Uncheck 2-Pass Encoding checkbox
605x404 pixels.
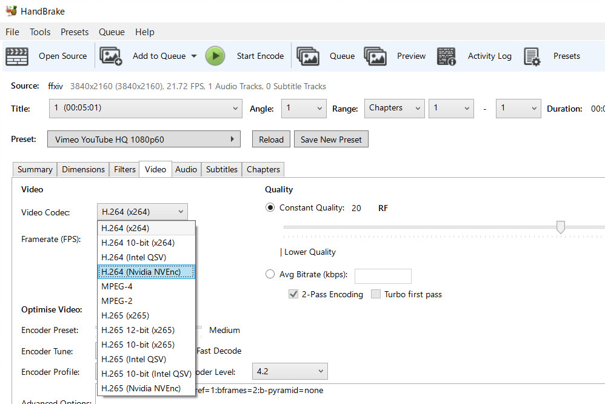point(293,294)
